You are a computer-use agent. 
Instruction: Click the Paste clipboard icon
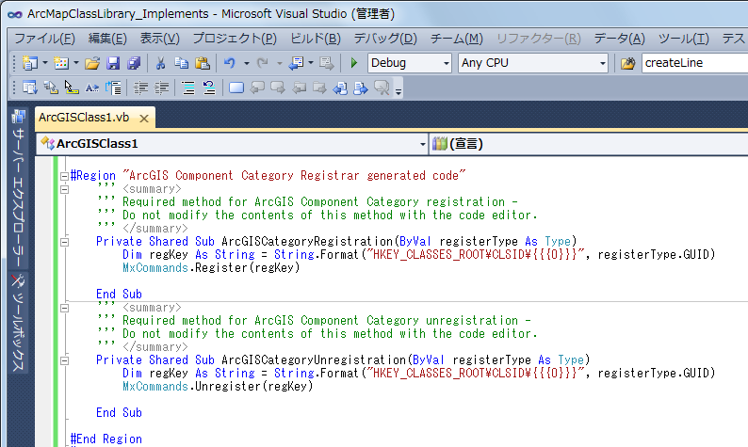tap(203, 63)
